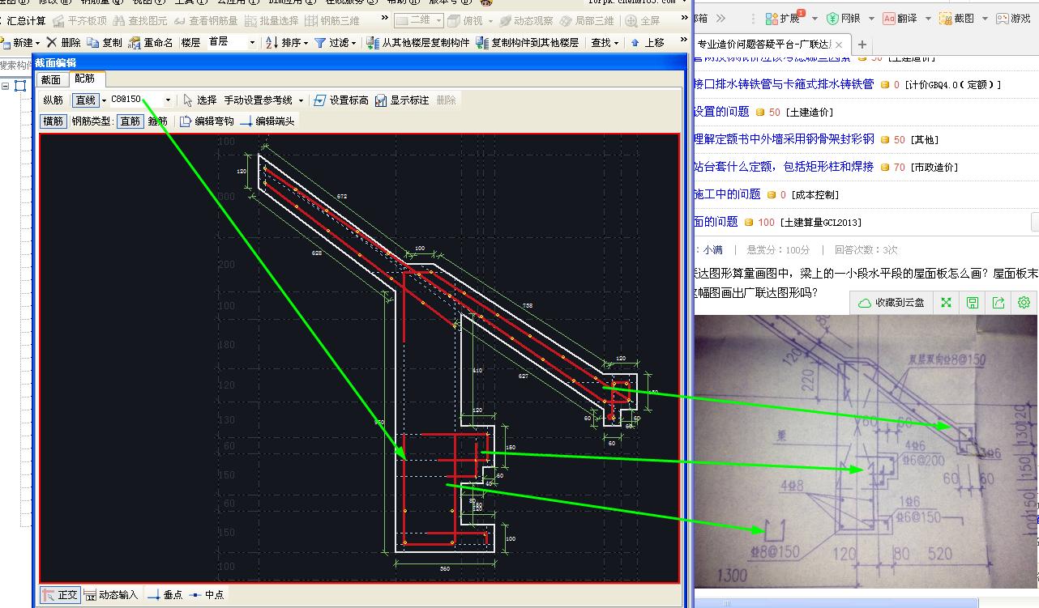Open link about 卡箍式排水铸铁管
Image resolution: width=1039 pixels, height=608 pixels.
click(784, 83)
